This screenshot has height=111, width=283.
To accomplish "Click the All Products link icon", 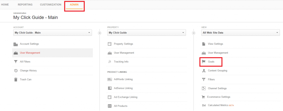I will (x=109, y=106).
